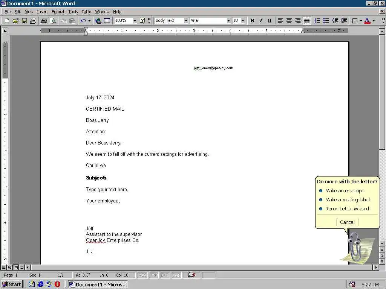Open the Format menu
The height and width of the screenshot is (289, 386).
[x=58, y=12]
